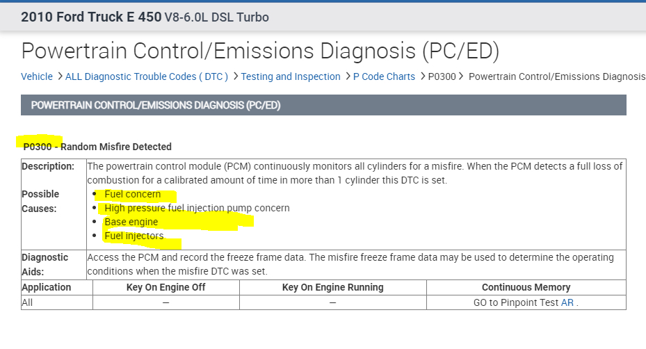This screenshot has height=349, width=646.
Task: Click the chevron right after Vehicle breadcrumb
Action: (x=60, y=76)
